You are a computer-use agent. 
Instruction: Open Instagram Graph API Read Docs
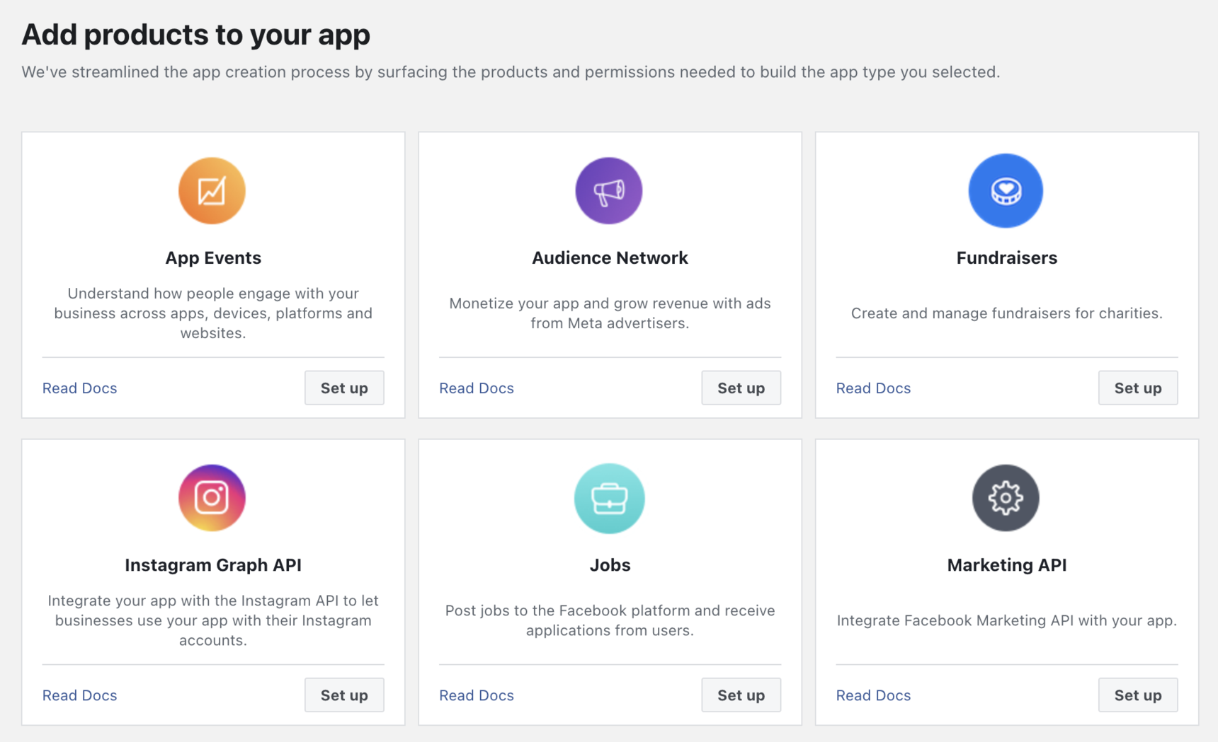coord(80,695)
